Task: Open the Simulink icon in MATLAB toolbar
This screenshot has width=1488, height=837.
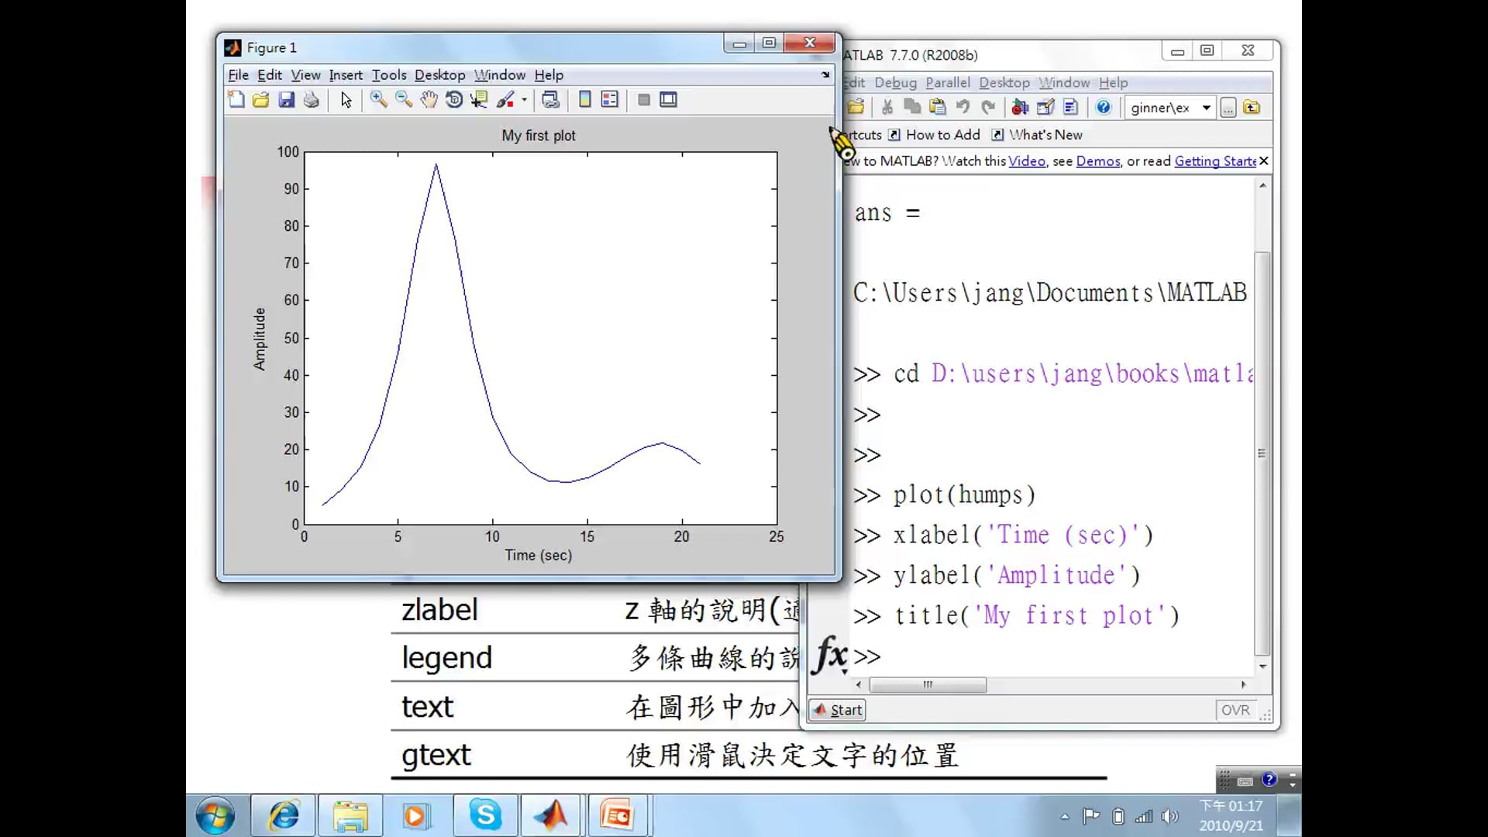Action: (1020, 108)
